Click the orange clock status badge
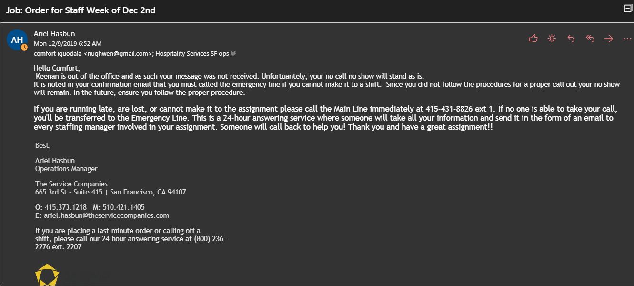 click(x=24, y=47)
